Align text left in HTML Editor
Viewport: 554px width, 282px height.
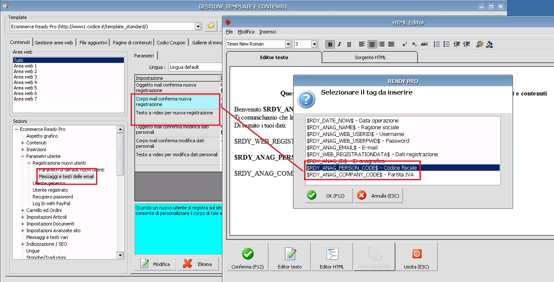click(x=362, y=44)
